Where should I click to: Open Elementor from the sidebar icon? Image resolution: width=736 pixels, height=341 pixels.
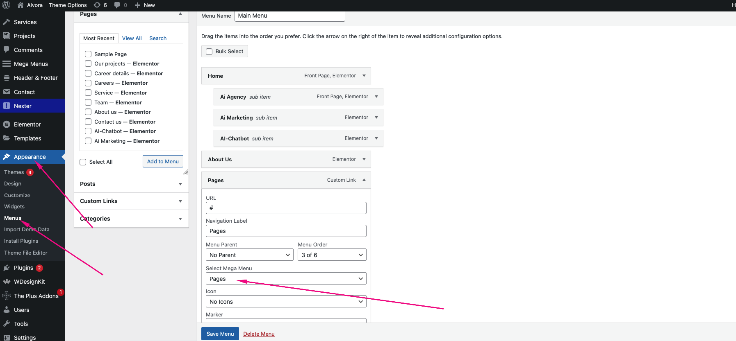pyautogui.click(x=7, y=124)
